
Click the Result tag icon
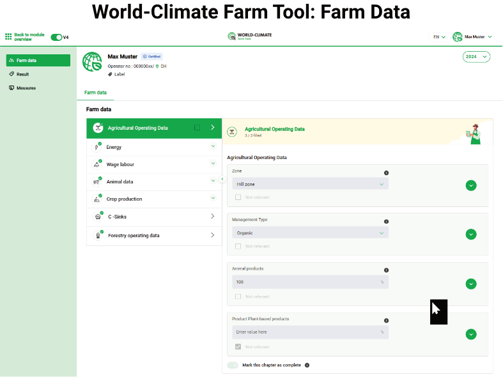click(x=12, y=74)
